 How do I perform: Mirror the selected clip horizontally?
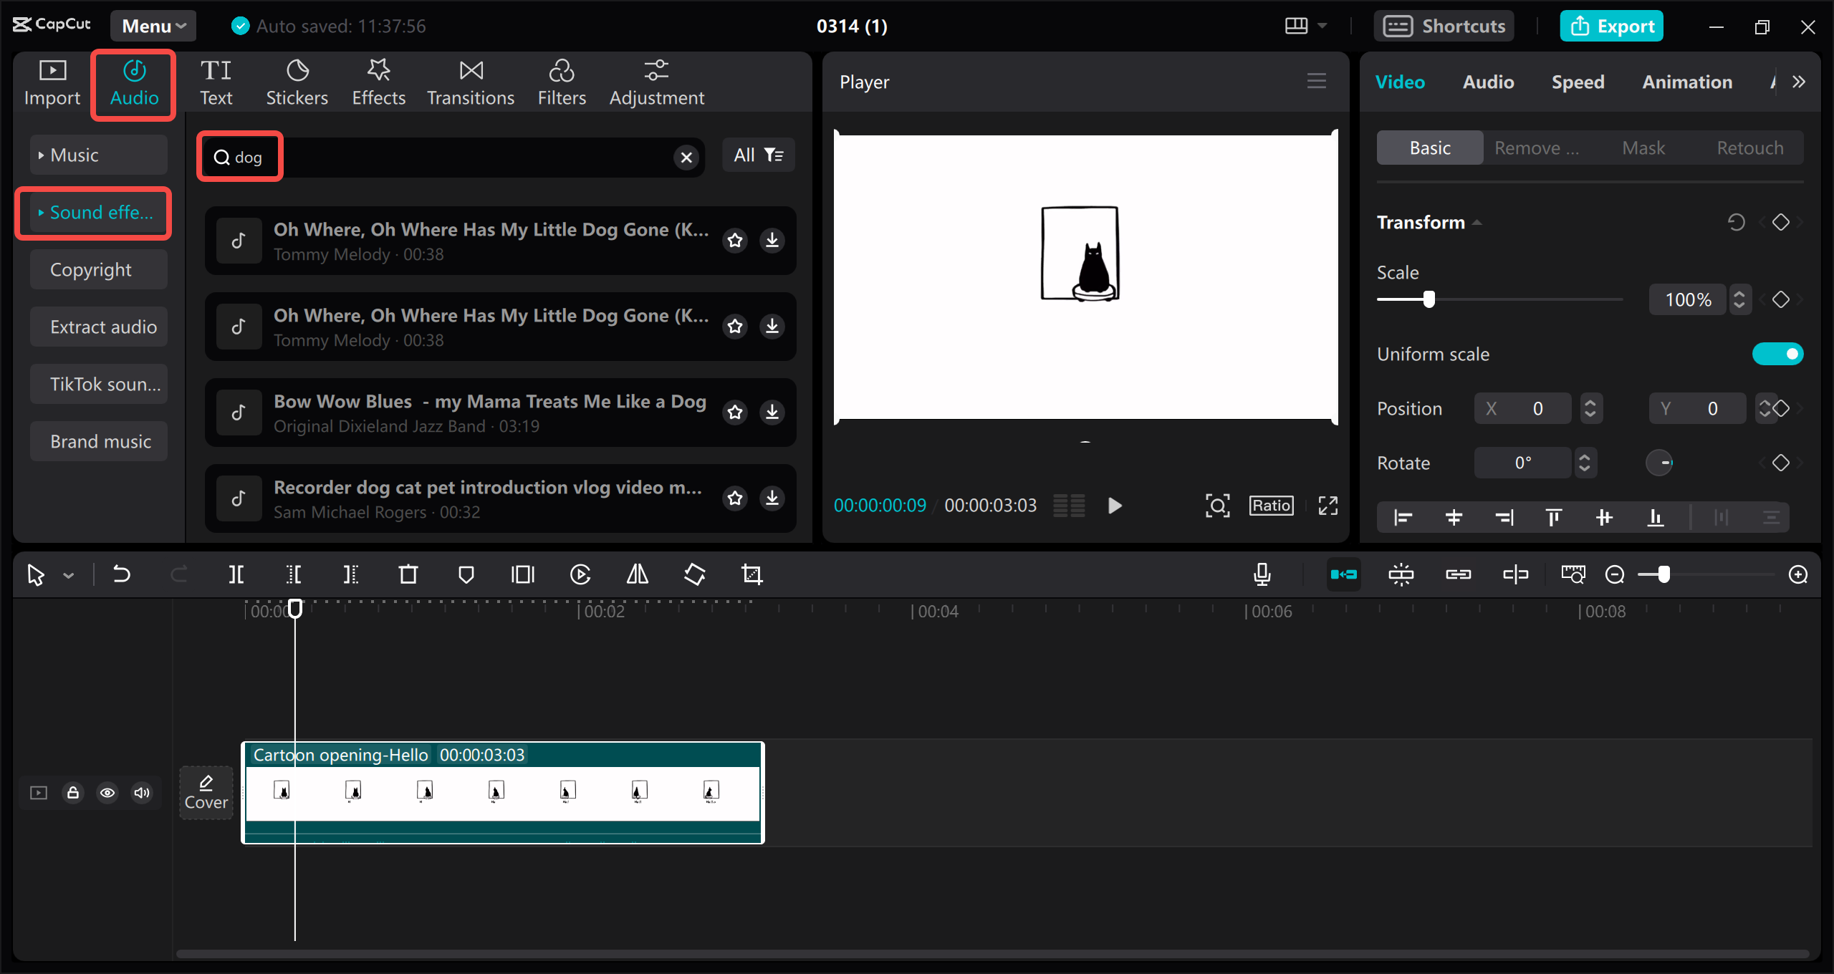pos(635,574)
